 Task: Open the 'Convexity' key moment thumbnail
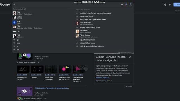pyautogui.click(x=37, y=69)
